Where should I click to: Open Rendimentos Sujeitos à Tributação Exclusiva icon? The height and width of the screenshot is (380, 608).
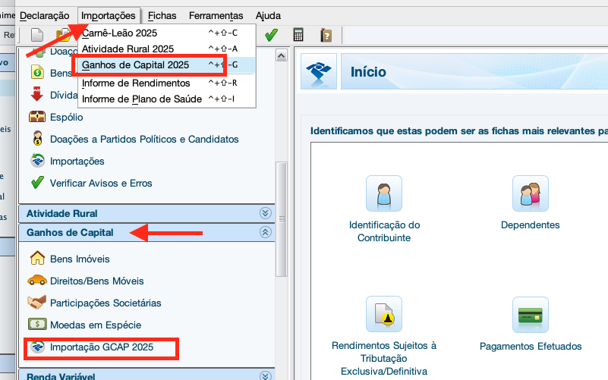tap(383, 314)
